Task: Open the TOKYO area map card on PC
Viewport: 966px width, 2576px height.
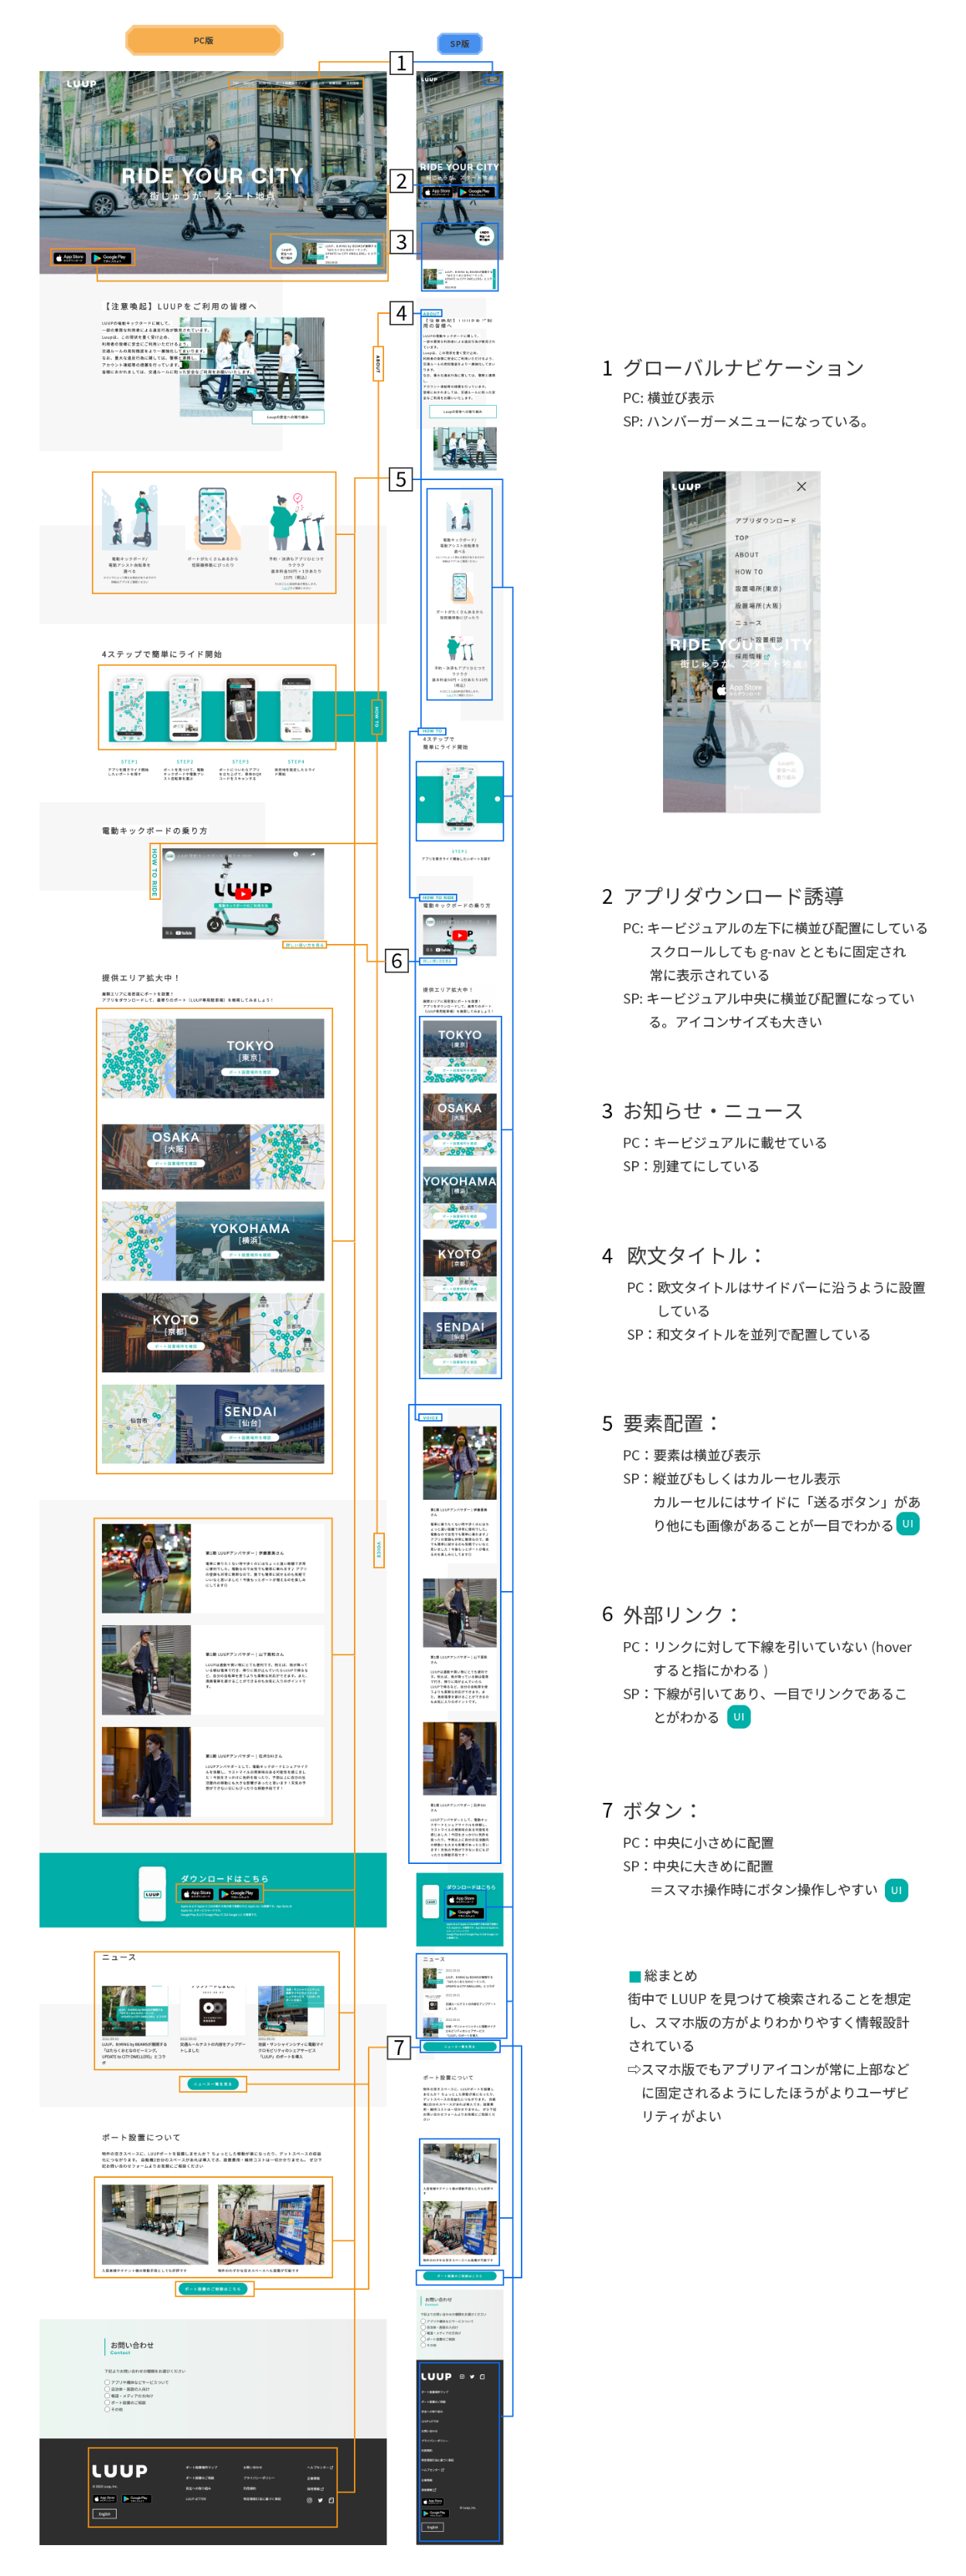Action: [x=213, y=1058]
